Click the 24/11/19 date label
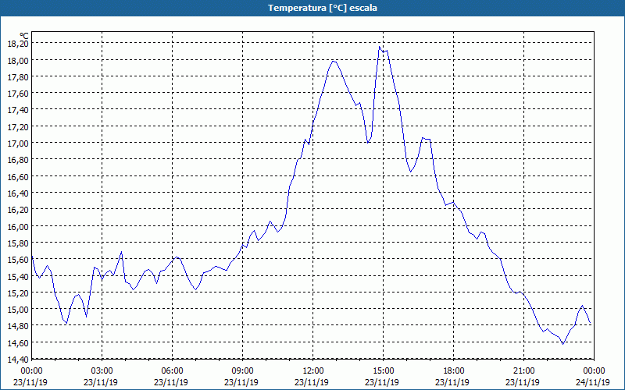The width and height of the screenshot is (625, 390). 593,382
